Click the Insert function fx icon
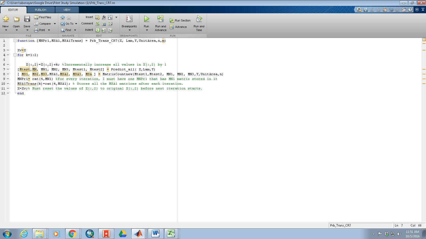 tap(104, 17)
